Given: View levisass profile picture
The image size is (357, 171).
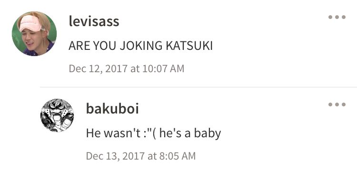Looking at the screenshot, I should [x=34, y=34].
